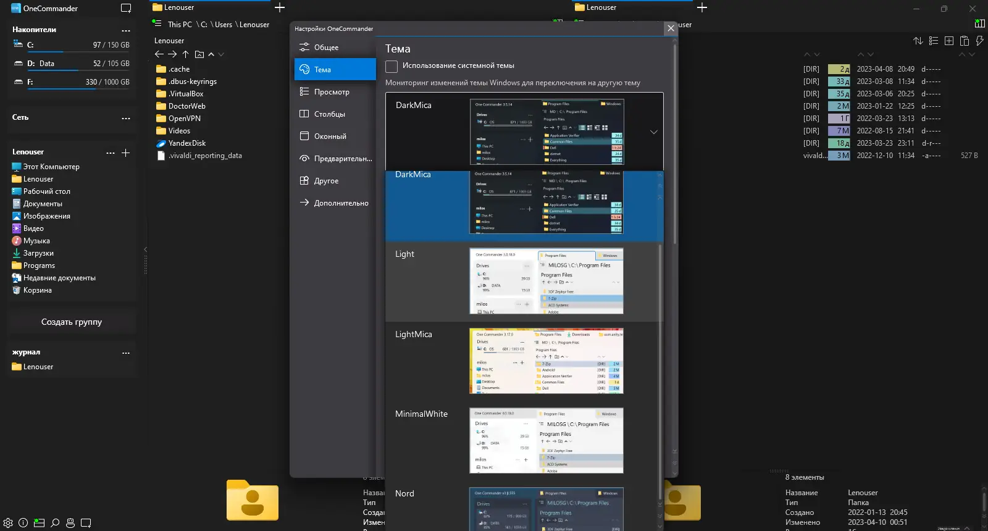
Task: Click the column layout icon with green dot
Action: (x=979, y=23)
